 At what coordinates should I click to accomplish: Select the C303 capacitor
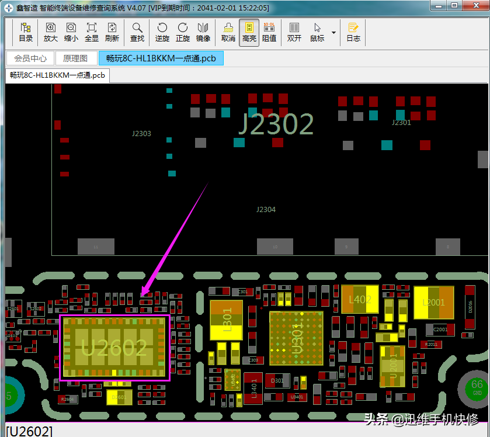point(253,360)
